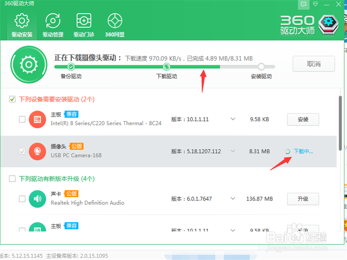
Task: Expand version dropdown for 5.18.1207.112 camera driver
Action: click(x=233, y=151)
